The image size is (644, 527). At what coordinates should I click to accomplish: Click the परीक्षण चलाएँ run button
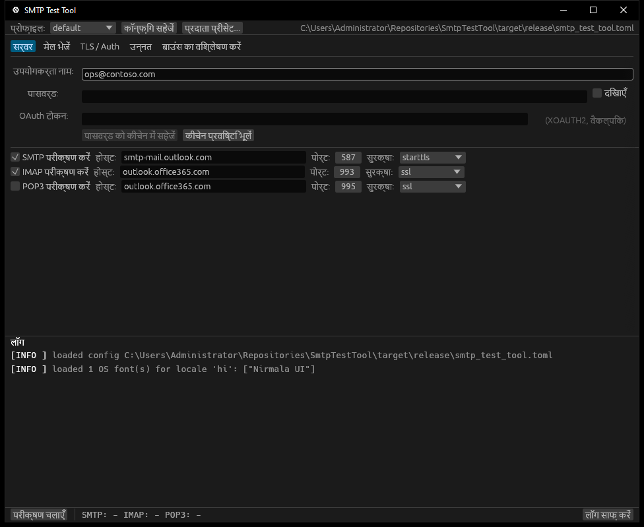click(40, 514)
